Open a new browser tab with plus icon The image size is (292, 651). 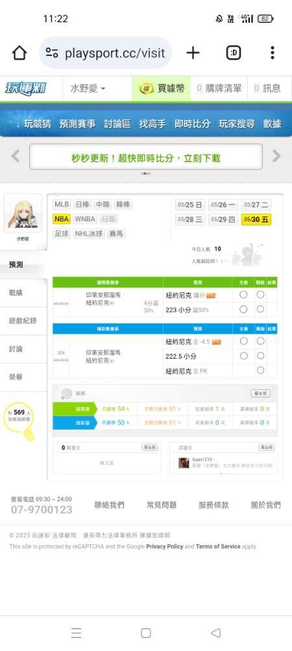point(193,53)
